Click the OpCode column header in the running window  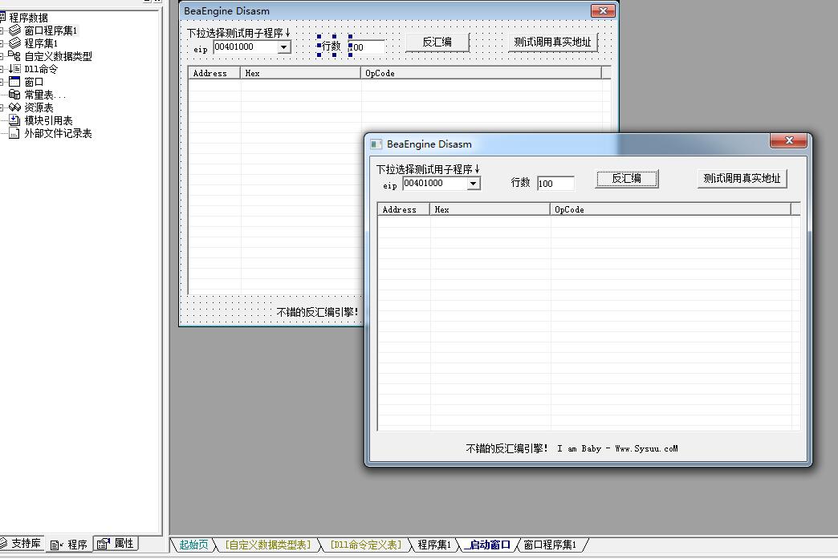[x=670, y=209]
